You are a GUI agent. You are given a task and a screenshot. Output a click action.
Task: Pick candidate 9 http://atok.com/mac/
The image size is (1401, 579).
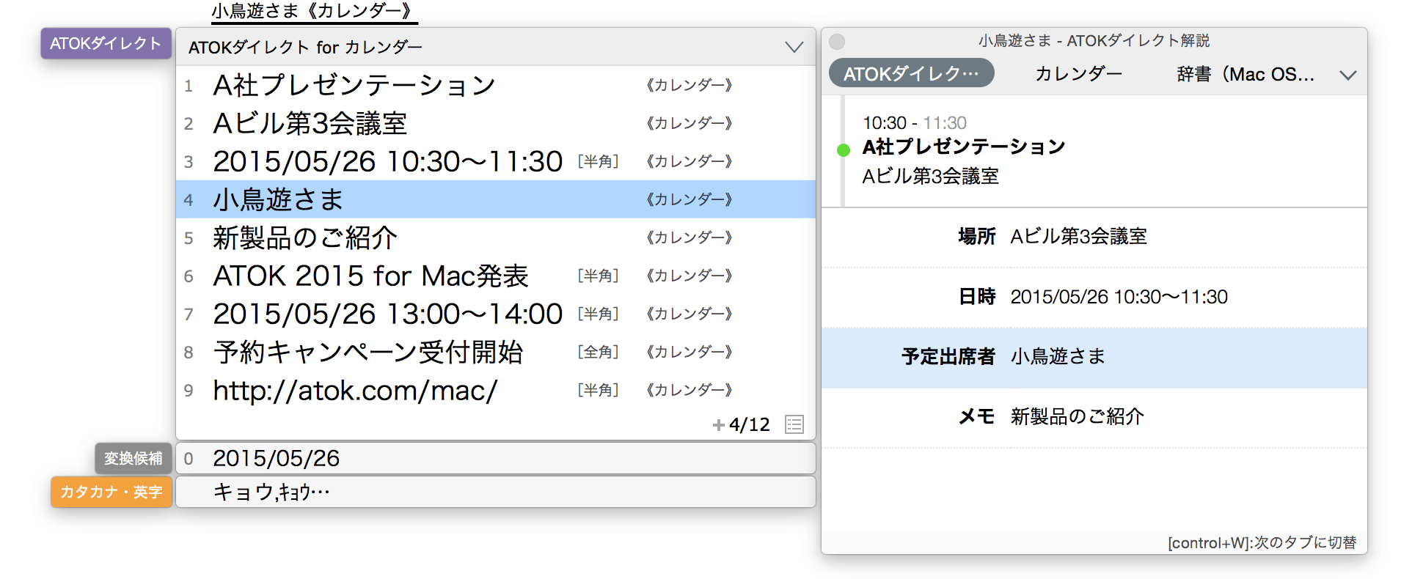[496, 390]
